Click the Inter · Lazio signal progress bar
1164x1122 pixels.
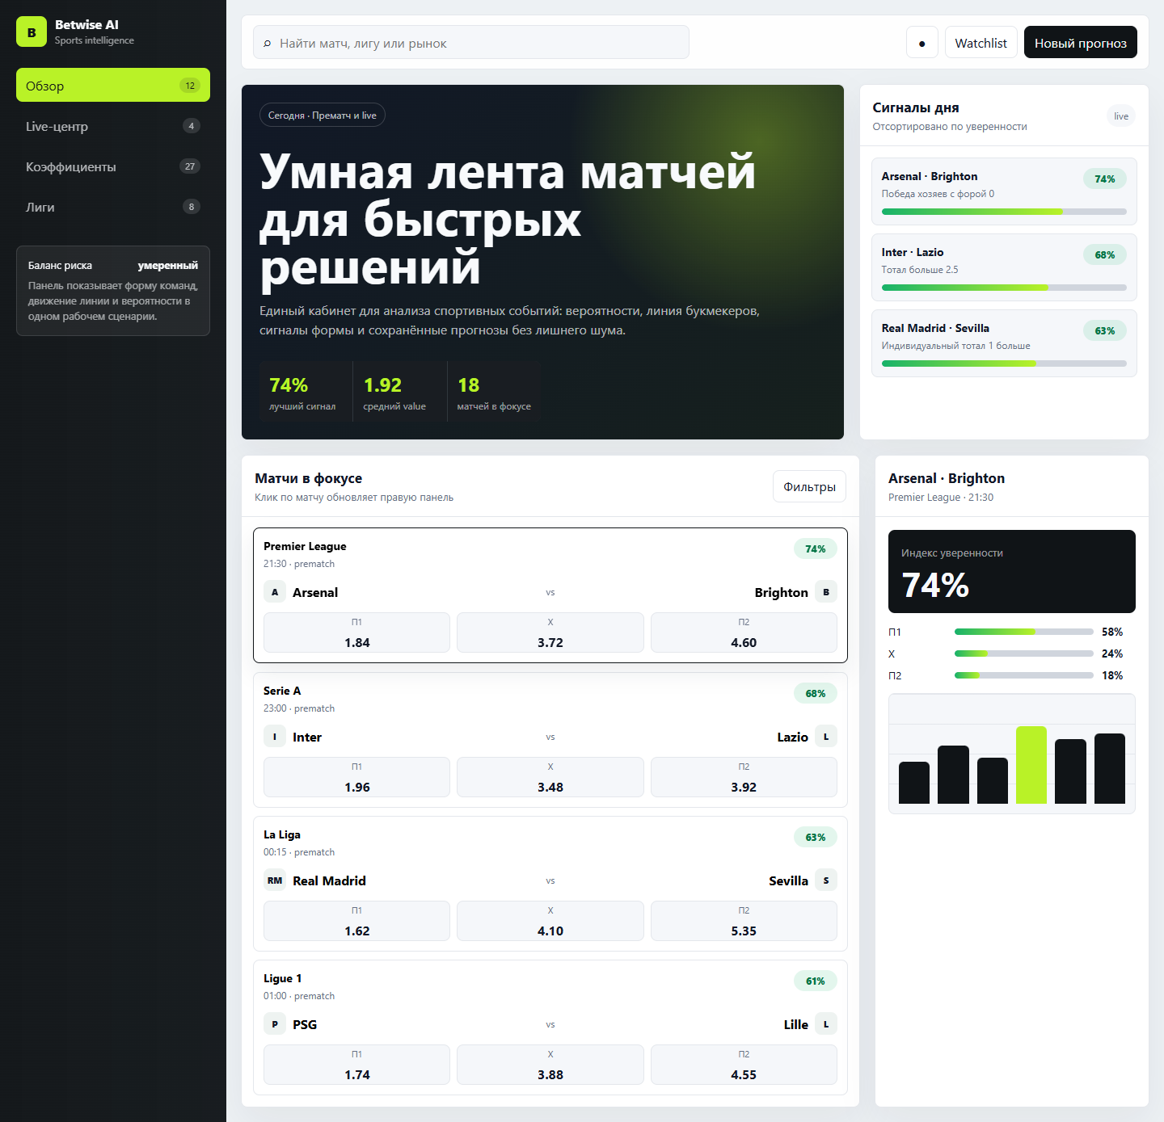click(1004, 288)
